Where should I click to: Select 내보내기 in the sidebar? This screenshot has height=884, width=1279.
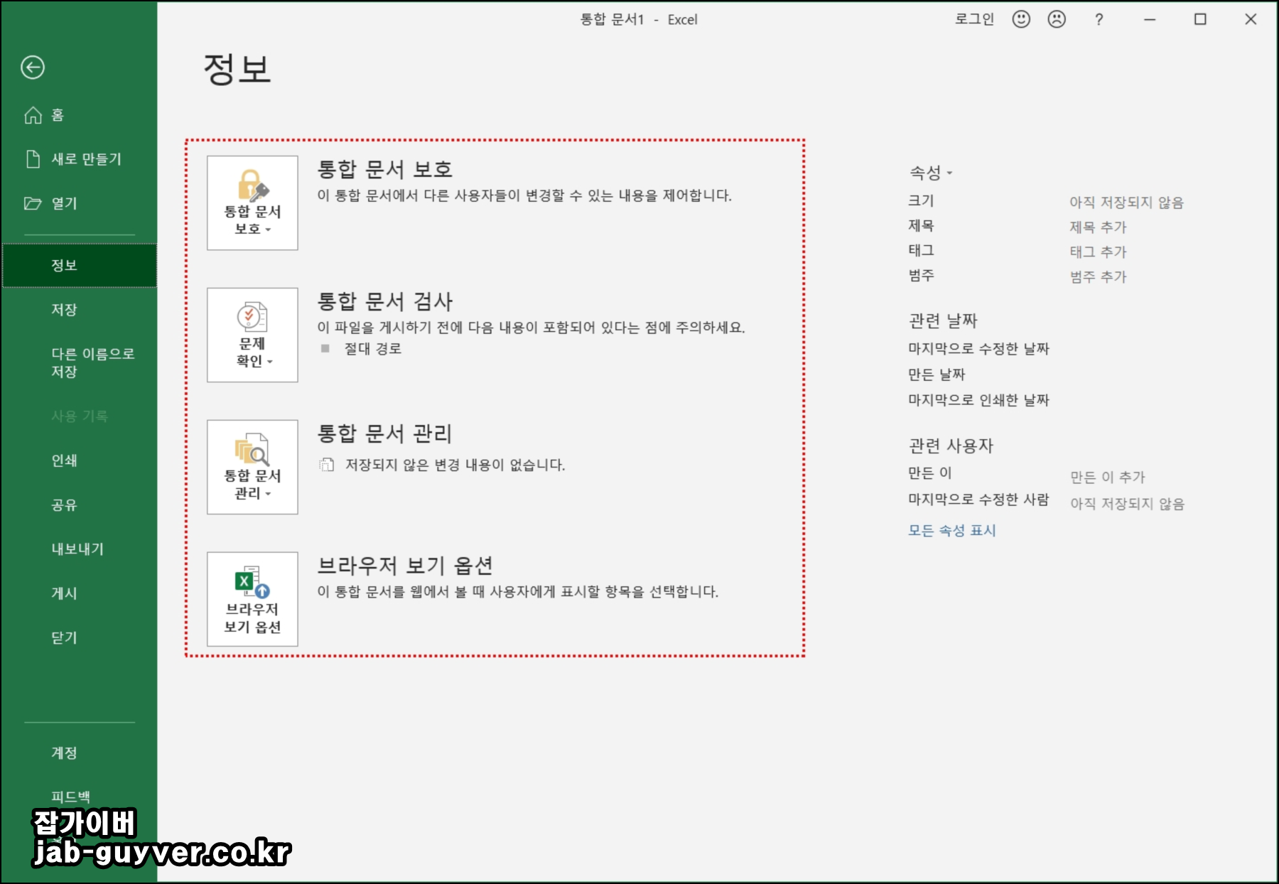point(79,549)
